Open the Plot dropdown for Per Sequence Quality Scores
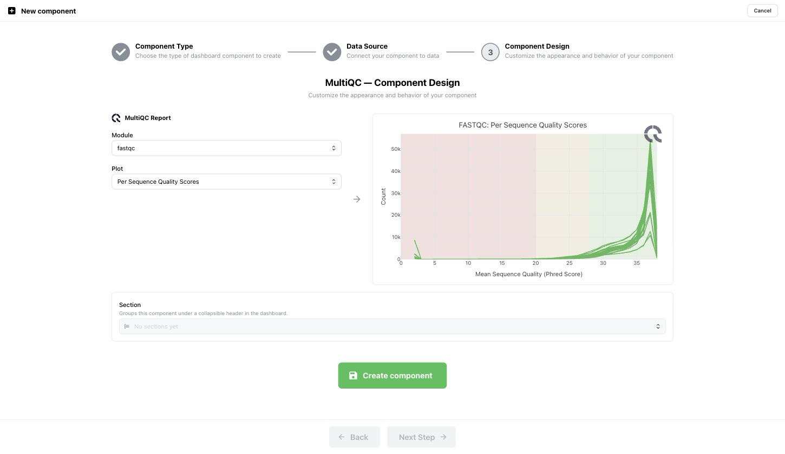 click(226, 182)
